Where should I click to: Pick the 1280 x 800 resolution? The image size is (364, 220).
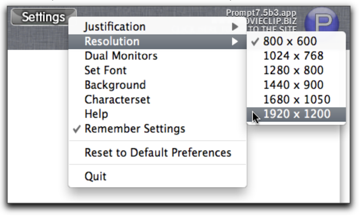click(293, 70)
